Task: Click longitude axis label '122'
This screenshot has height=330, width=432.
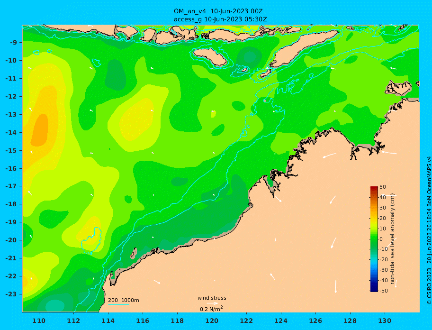Action: pos(246,321)
